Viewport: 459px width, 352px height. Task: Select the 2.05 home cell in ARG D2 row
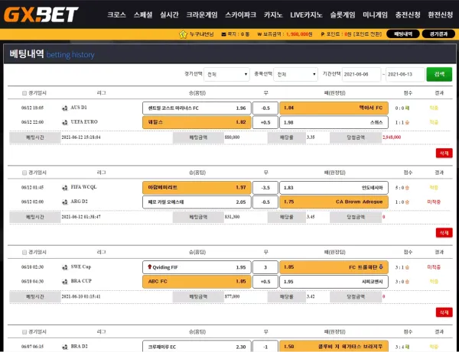click(197, 202)
